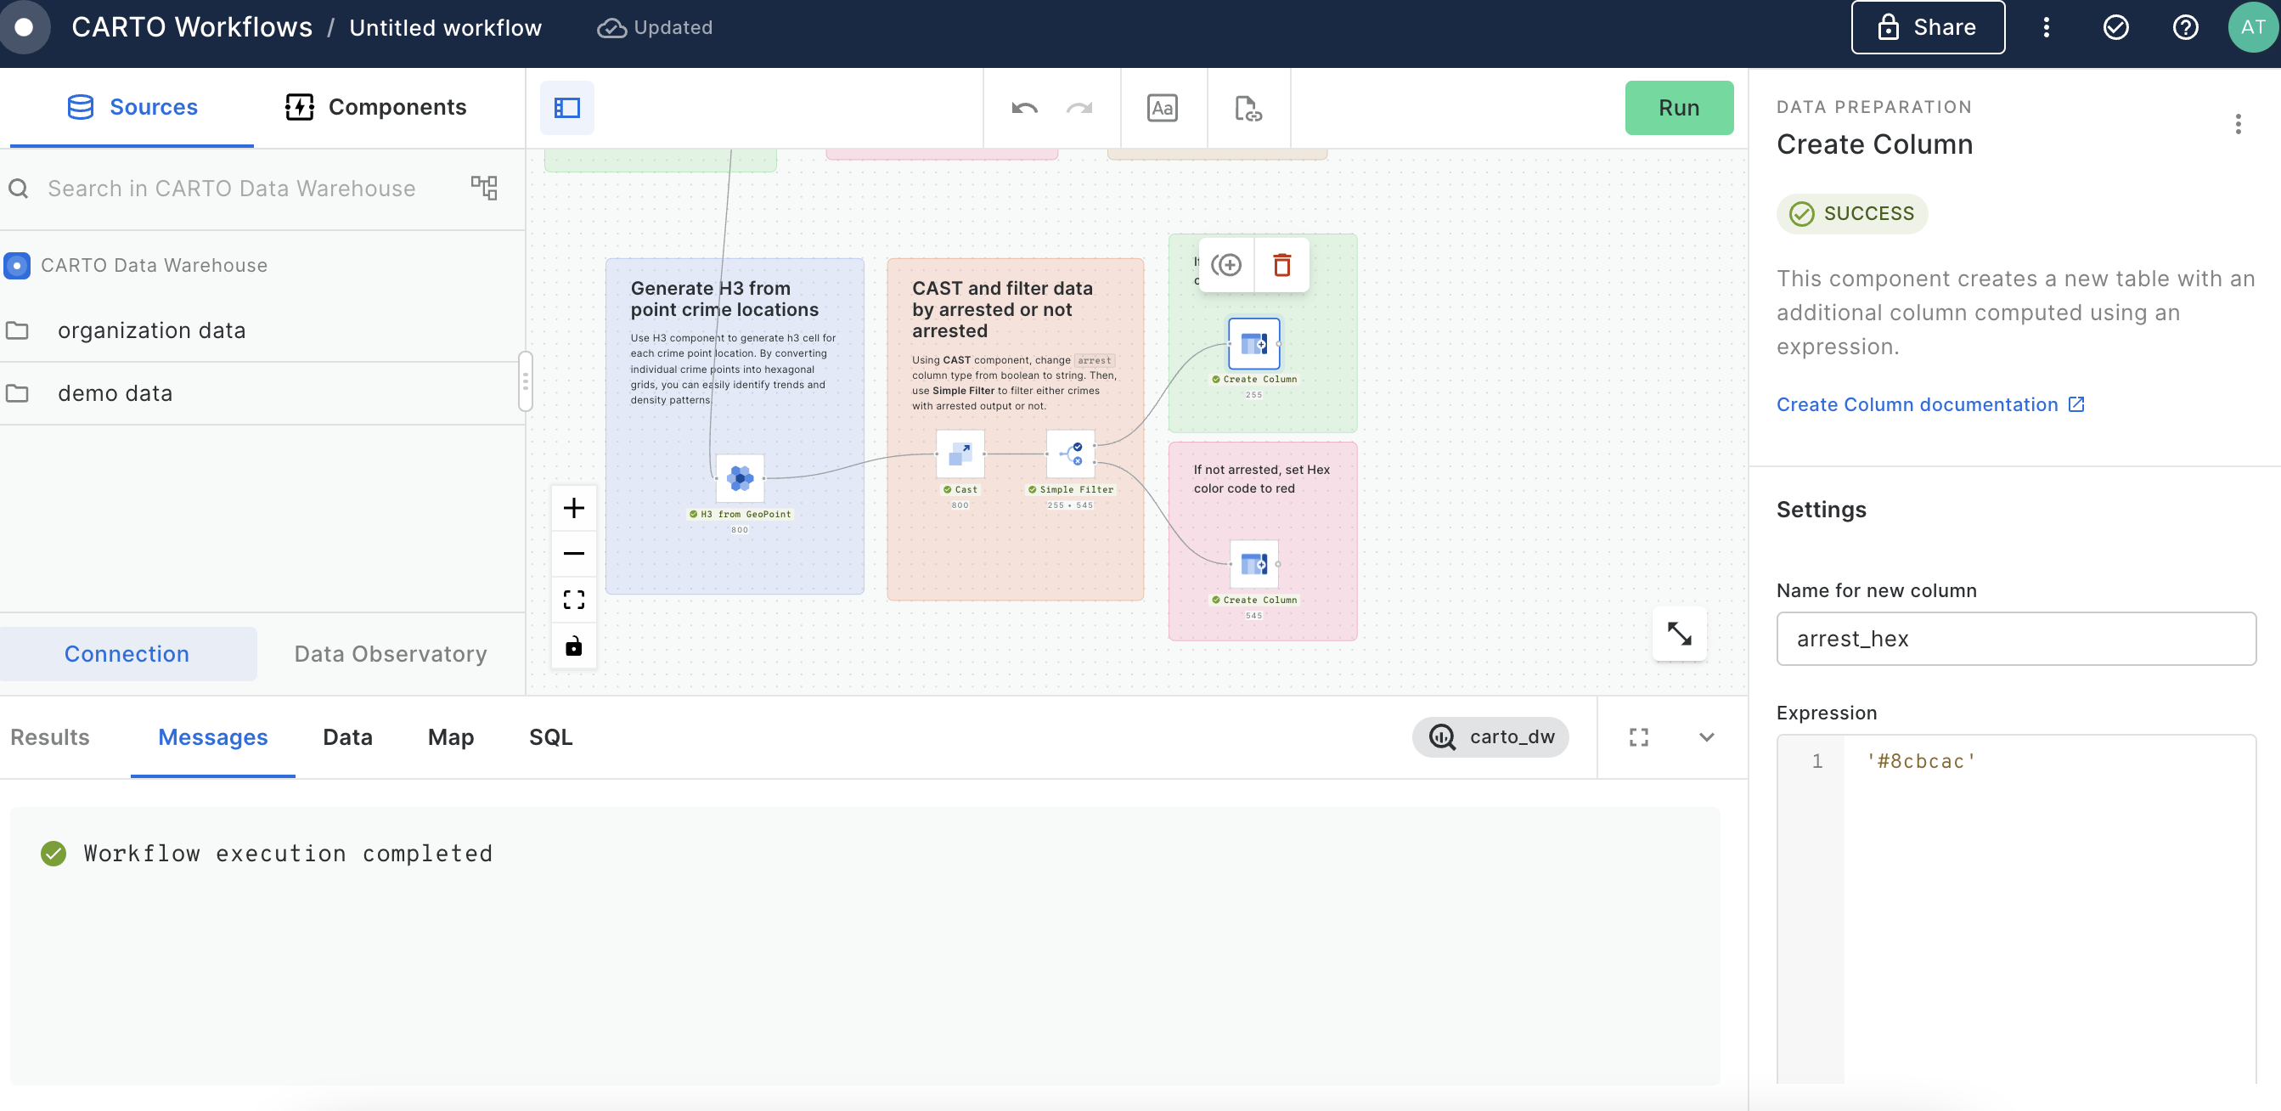This screenshot has width=2281, height=1111.
Task: Open the three-dot menu beside Share
Action: (x=2046, y=27)
